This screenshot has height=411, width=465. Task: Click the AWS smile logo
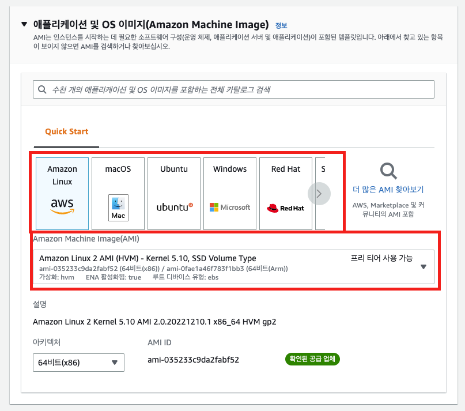pyautogui.click(x=62, y=206)
